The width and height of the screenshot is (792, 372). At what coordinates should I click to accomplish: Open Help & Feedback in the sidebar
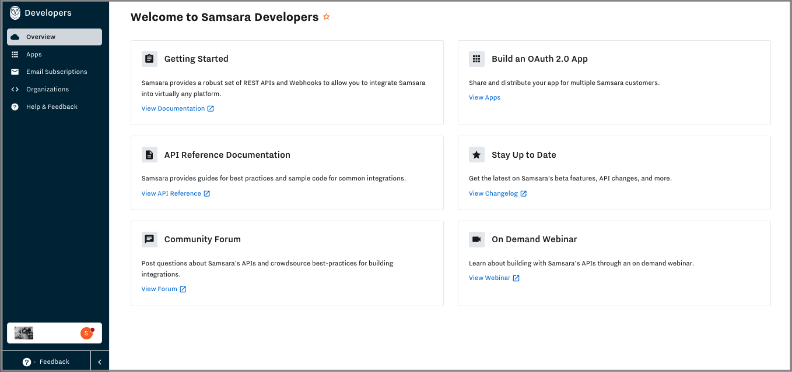pos(54,107)
